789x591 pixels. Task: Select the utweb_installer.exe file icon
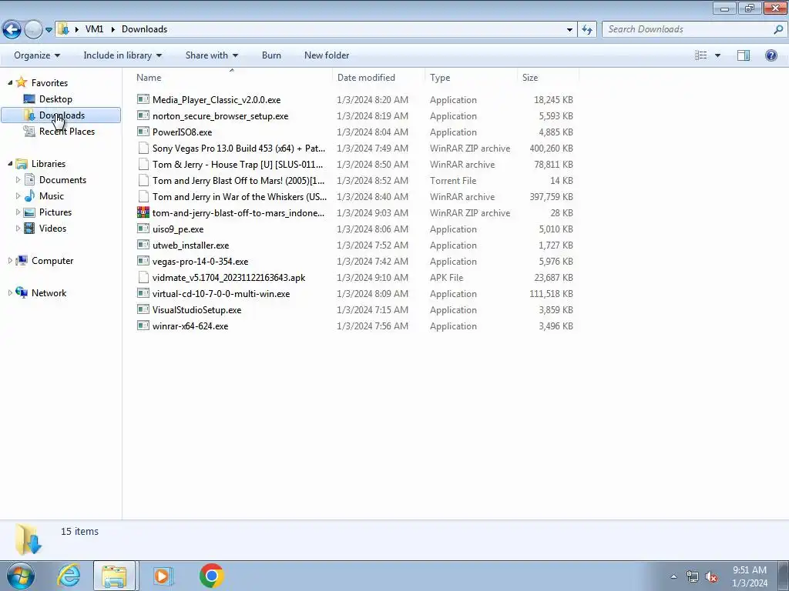[143, 245]
